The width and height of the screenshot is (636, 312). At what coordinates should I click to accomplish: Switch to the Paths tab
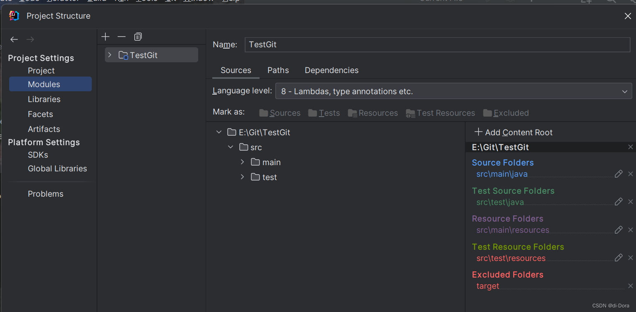(278, 70)
